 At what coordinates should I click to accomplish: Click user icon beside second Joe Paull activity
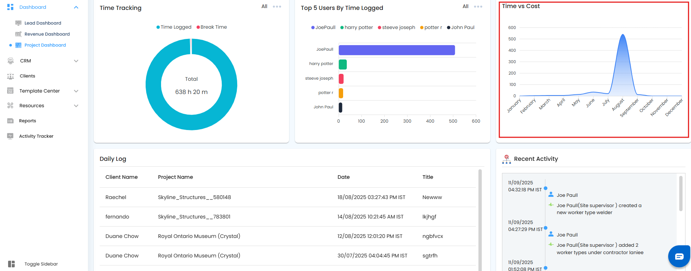tap(551, 234)
